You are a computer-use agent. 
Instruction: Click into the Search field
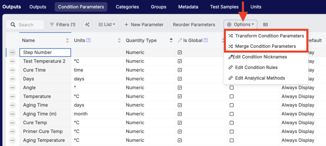point(25,25)
